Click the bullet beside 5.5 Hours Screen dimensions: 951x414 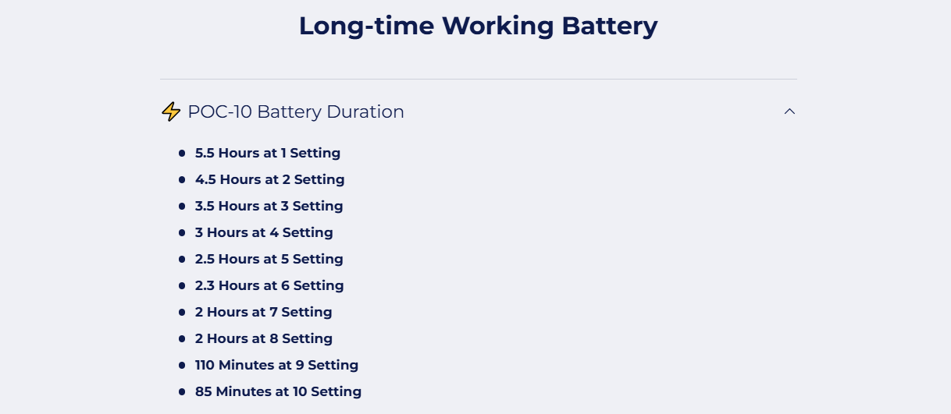[x=182, y=154]
